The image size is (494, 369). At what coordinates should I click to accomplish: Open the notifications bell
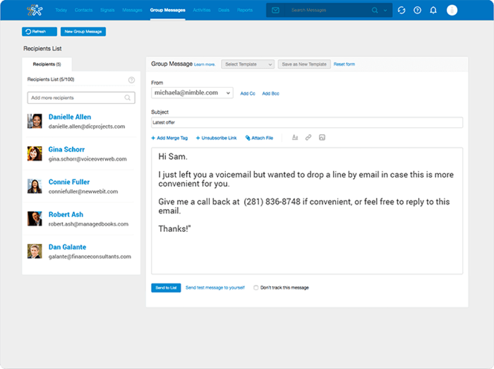tap(434, 10)
